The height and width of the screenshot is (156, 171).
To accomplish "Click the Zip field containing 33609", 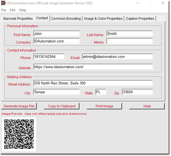I will 137,92.
